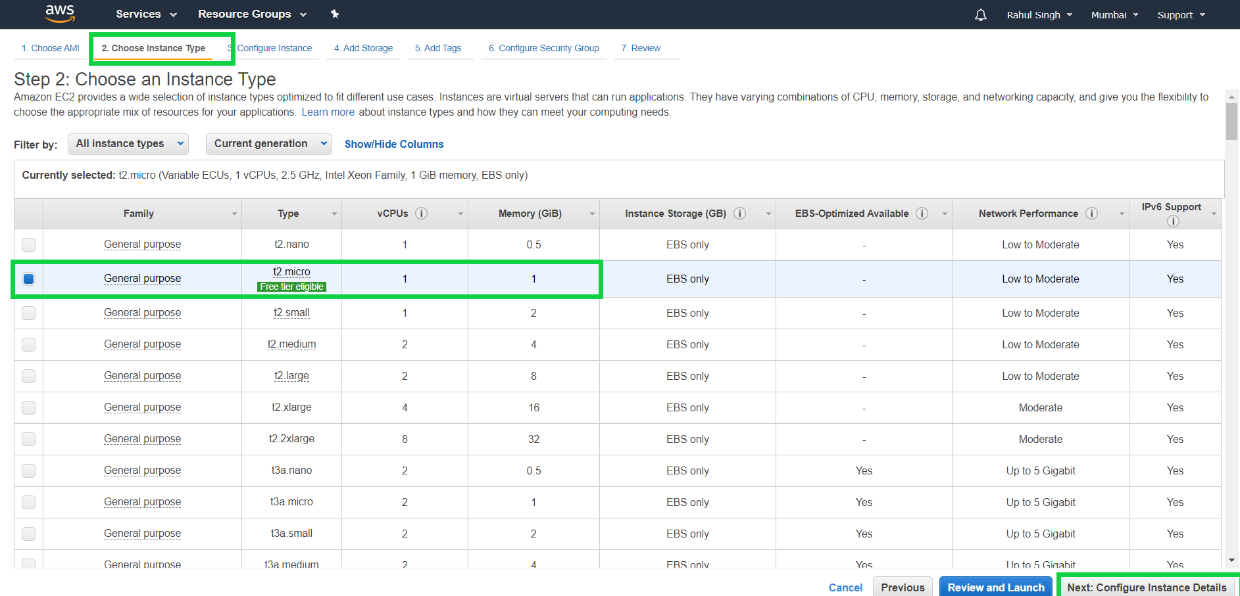1240x596 pixels.
Task: Click the AWS logo
Action: click(x=59, y=14)
